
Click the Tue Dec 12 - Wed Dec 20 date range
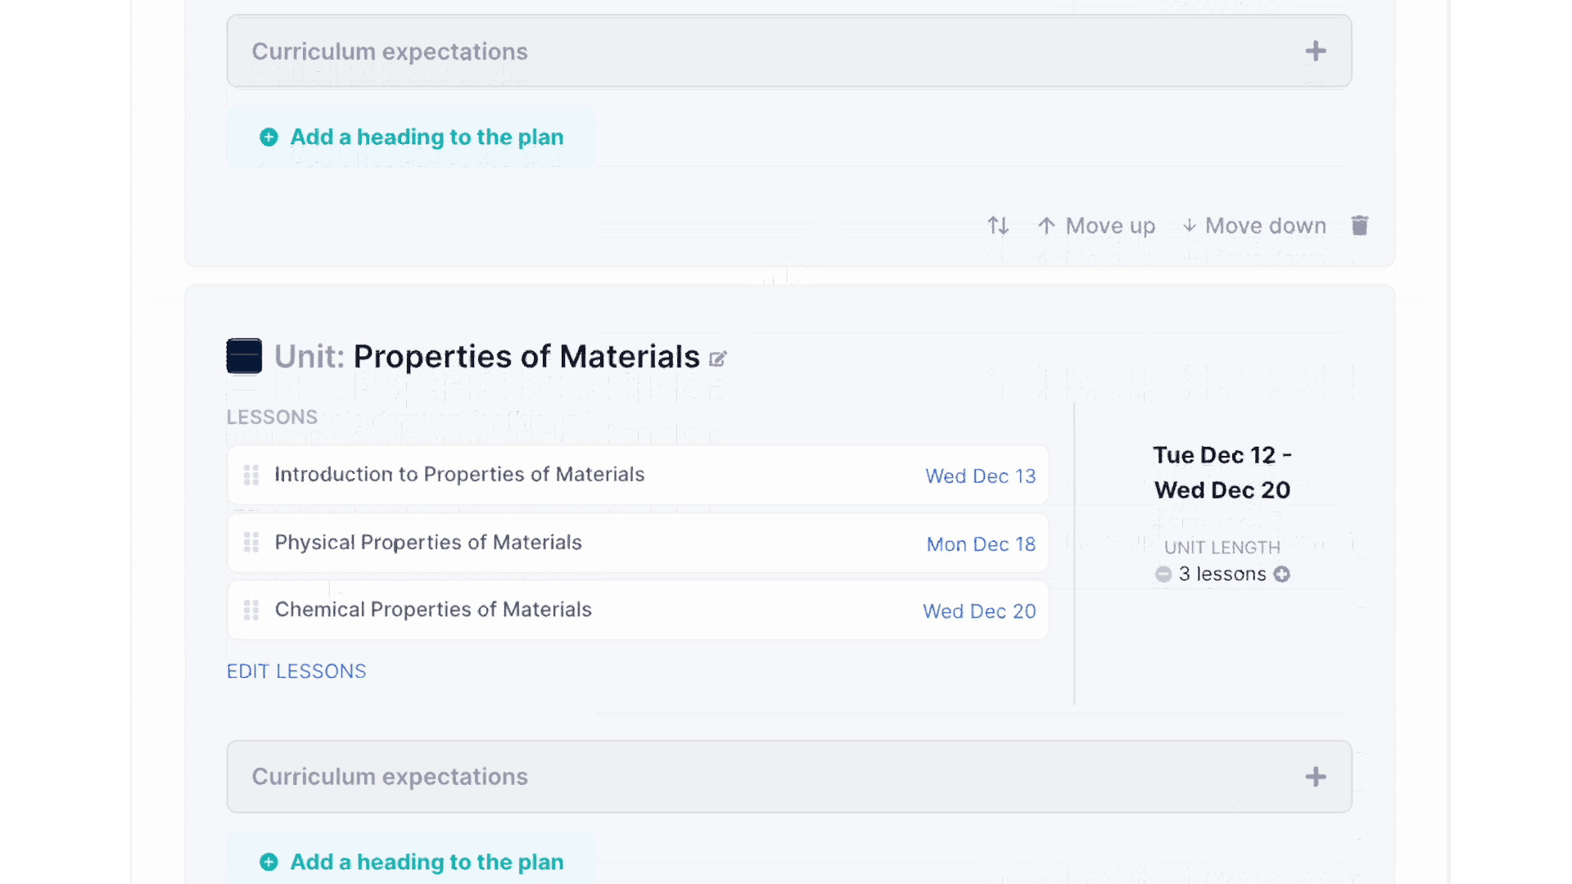pos(1222,472)
